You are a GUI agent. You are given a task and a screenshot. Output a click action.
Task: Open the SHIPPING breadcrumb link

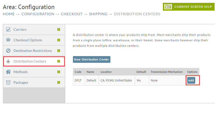pyautogui.click(x=98, y=14)
